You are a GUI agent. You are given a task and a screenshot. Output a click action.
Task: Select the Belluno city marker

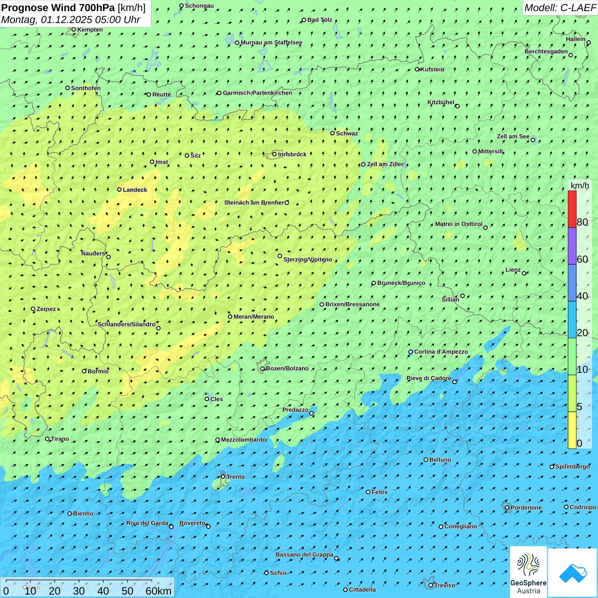coord(426,460)
